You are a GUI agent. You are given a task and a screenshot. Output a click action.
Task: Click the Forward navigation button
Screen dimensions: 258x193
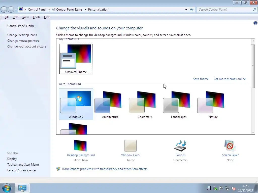11,10
